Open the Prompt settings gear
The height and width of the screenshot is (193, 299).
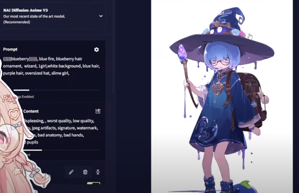(x=96, y=50)
